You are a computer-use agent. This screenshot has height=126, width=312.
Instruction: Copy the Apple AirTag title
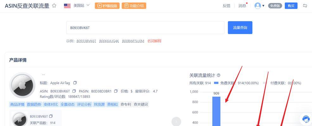tap(75, 83)
